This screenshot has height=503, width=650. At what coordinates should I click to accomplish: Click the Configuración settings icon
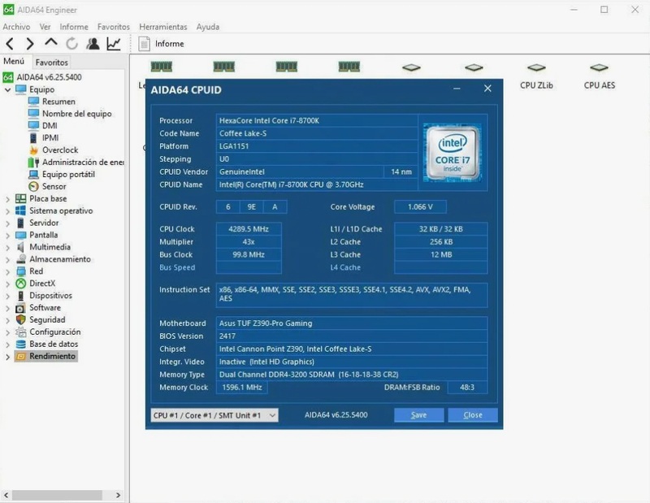click(x=21, y=332)
